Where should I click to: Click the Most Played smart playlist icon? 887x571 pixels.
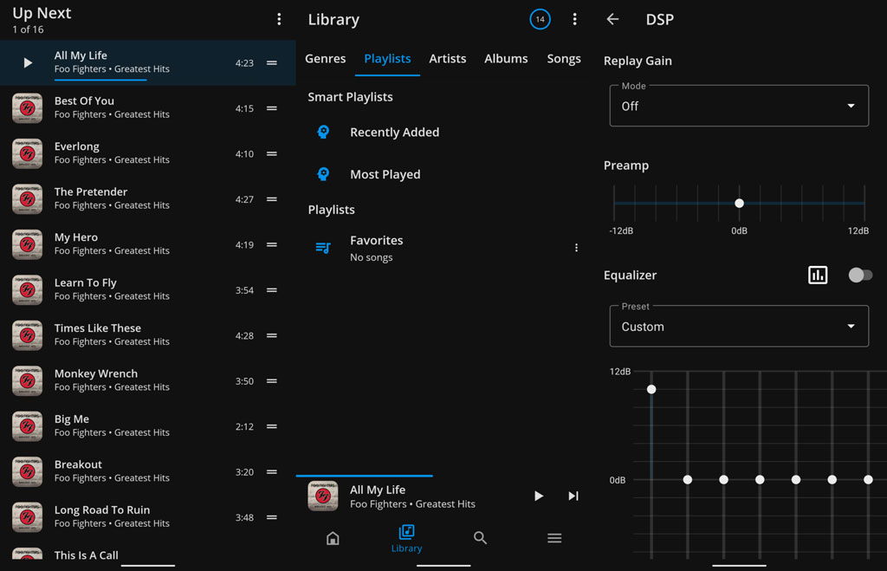pyautogui.click(x=323, y=174)
